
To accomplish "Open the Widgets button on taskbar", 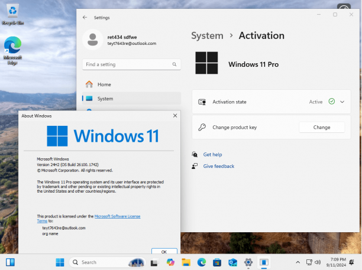I will pyautogui.click(x=10, y=262).
